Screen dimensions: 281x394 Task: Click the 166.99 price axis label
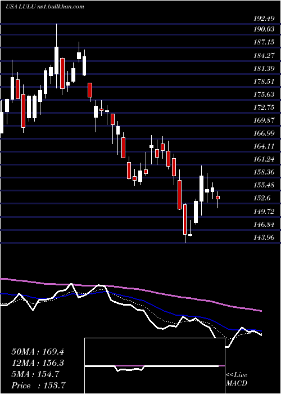pos(264,133)
